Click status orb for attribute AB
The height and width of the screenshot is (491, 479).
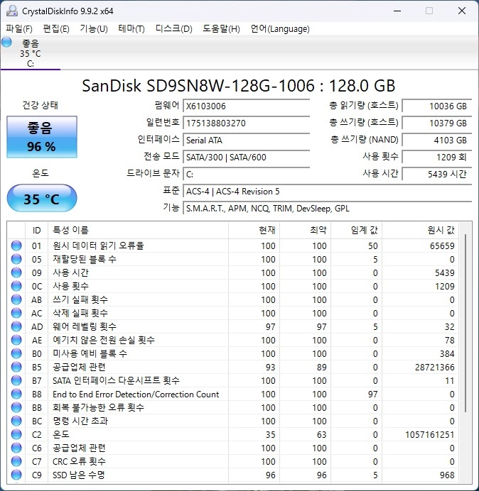tap(16, 299)
